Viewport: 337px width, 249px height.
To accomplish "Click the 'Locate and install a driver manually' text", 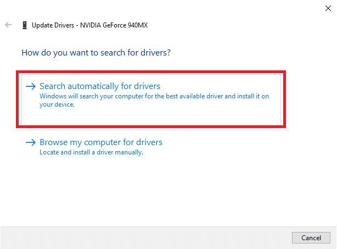I will 91,152.
